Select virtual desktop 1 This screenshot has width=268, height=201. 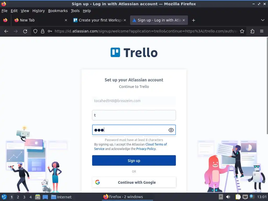tap(12, 197)
